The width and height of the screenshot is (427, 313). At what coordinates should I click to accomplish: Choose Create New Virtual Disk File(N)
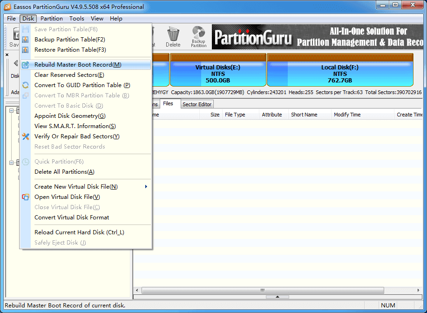click(x=86, y=187)
